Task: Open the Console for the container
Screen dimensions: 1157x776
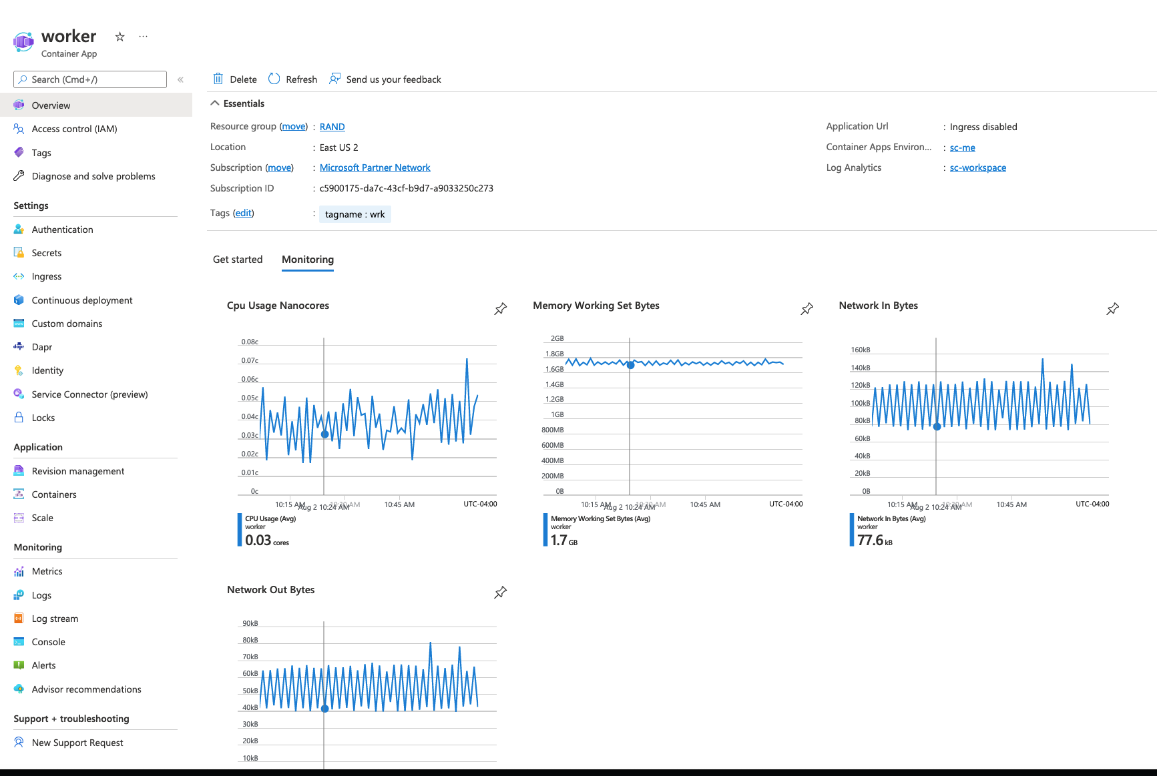Action: (x=47, y=642)
